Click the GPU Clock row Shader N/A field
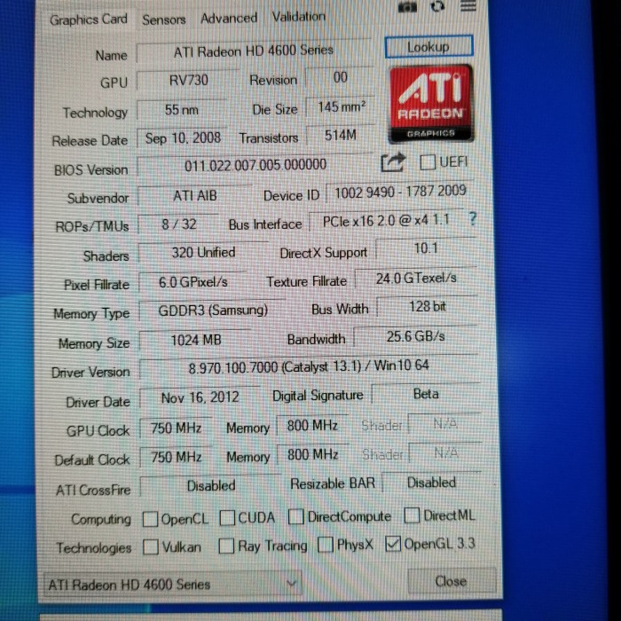The width and height of the screenshot is (621, 621). [x=445, y=424]
